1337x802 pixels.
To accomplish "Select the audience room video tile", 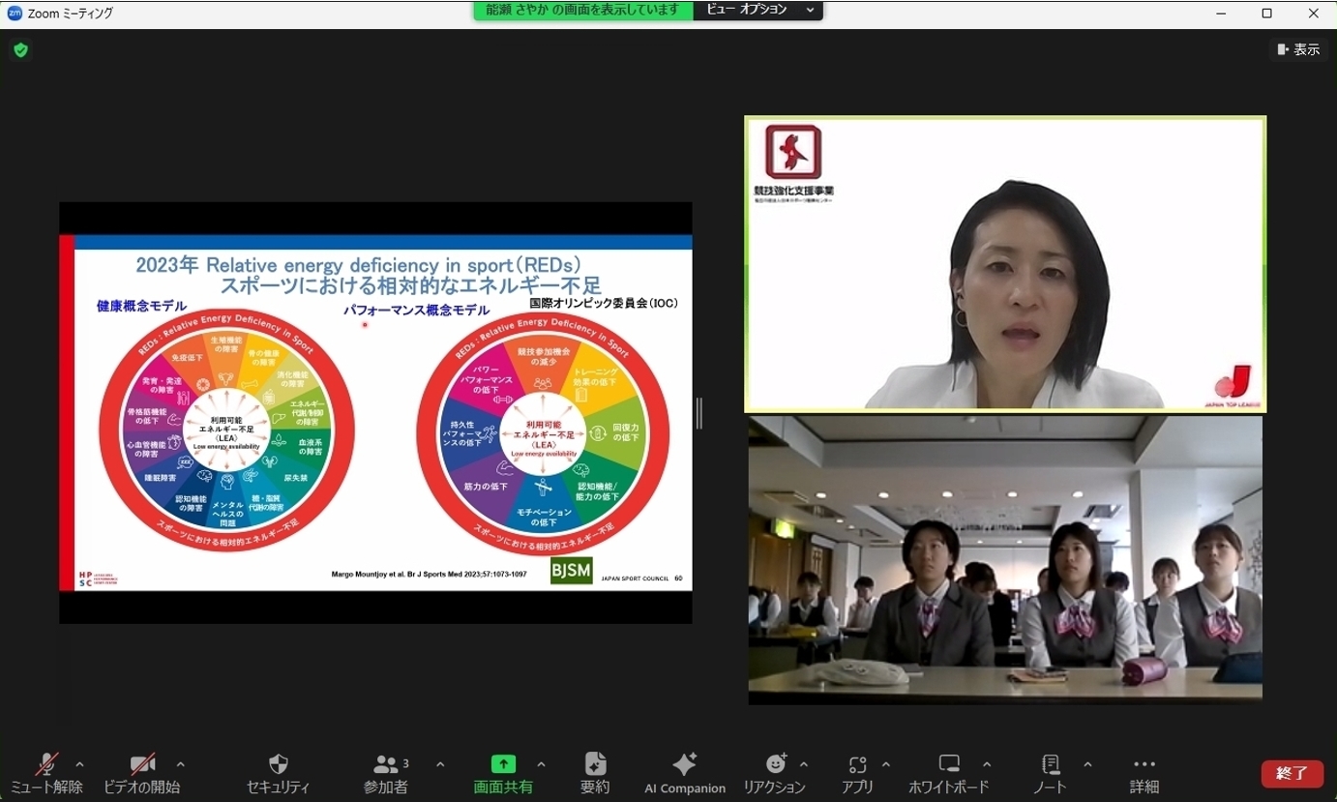I will coord(1005,560).
